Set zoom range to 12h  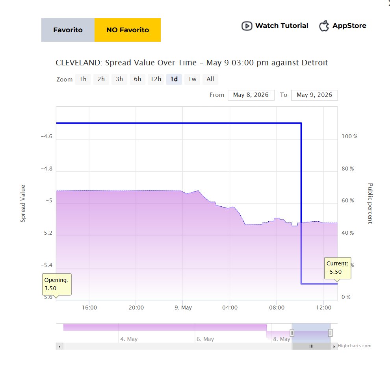pyautogui.click(x=156, y=79)
